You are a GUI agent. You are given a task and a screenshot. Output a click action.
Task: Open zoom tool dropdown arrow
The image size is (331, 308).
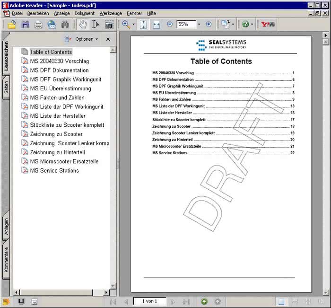(133, 24)
